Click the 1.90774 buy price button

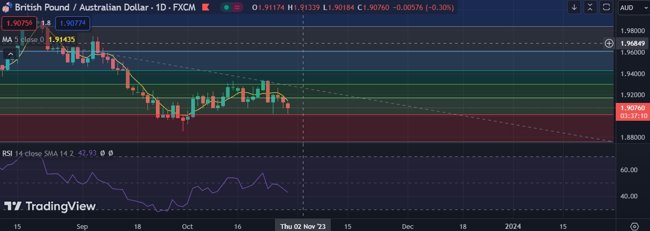tap(74, 23)
